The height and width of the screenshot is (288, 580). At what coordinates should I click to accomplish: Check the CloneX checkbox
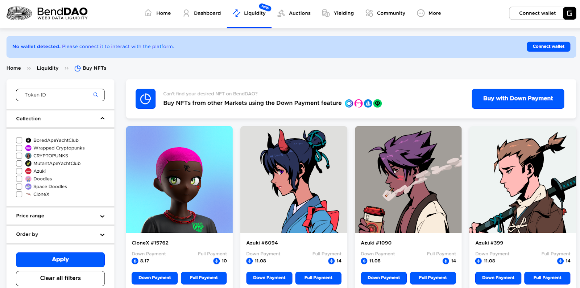(x=19, y=194)
